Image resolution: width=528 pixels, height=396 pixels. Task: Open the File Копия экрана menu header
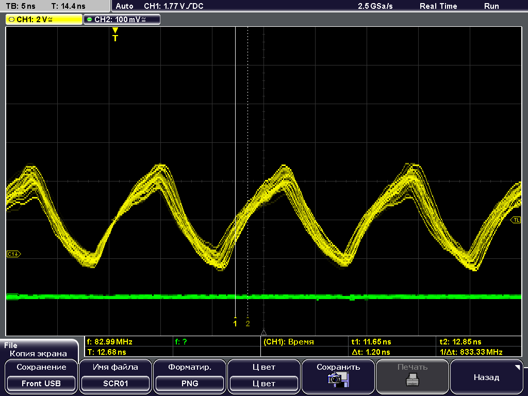click(x=38, y=350)
